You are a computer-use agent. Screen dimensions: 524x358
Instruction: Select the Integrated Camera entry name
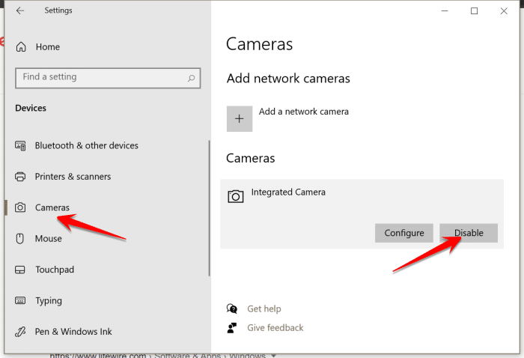[288, 192]
